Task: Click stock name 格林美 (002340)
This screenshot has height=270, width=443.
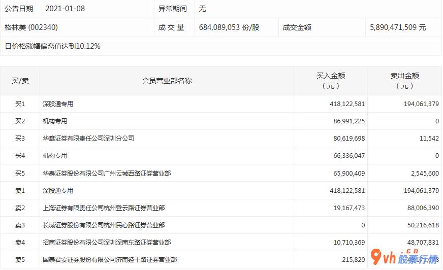Action: click(31, 27)
